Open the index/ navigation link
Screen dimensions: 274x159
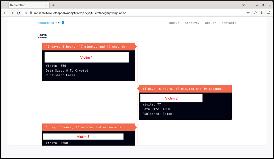point(174,23)
